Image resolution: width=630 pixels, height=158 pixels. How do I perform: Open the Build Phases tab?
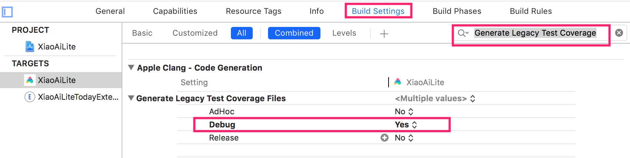coord(457,11)
